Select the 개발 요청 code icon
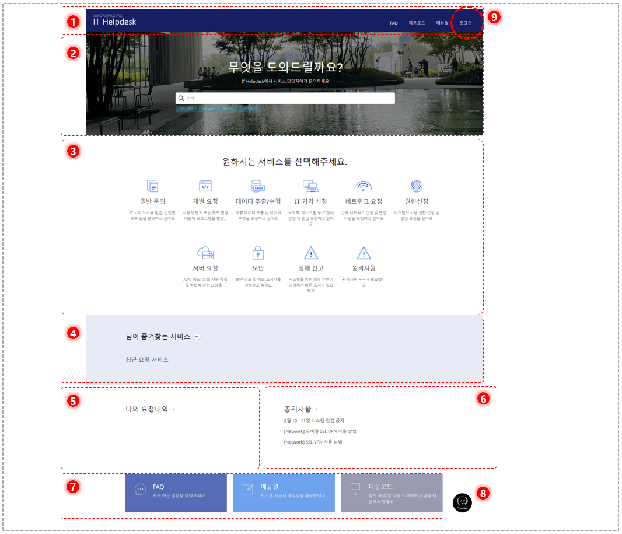Viewport: 622px width, 534px height. pyautogui.click(x=205, y=186)
